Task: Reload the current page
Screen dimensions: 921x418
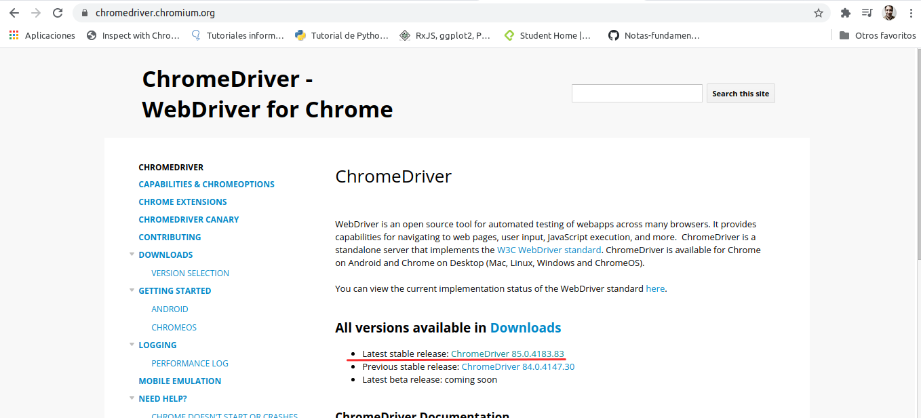Action: point(58,13)
